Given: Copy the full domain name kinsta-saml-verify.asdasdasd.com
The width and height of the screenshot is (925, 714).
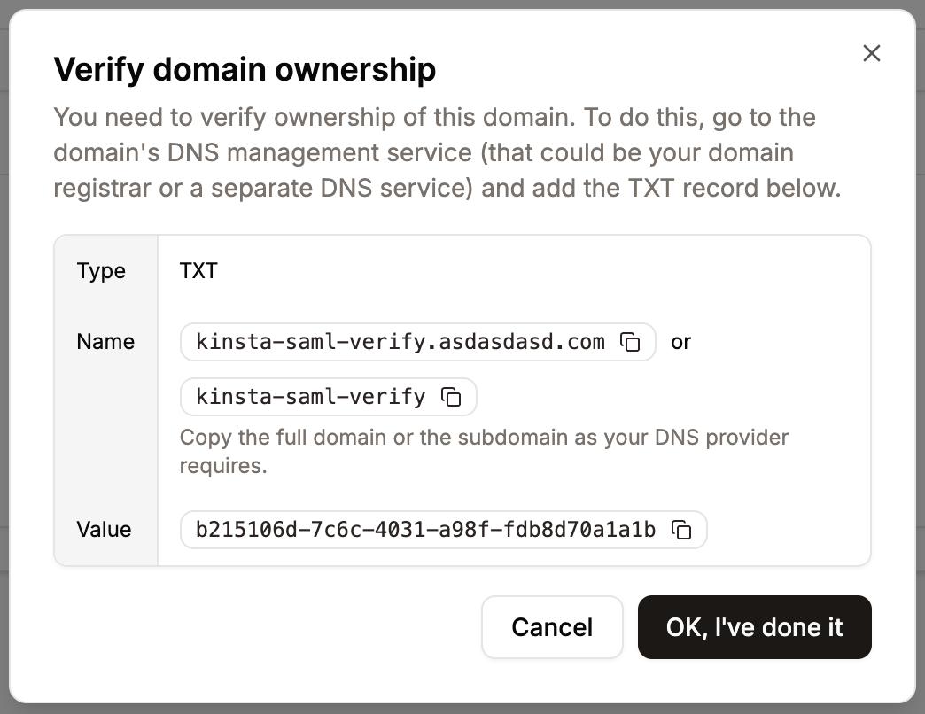Looking at the screenshot, I should (631, 342).
